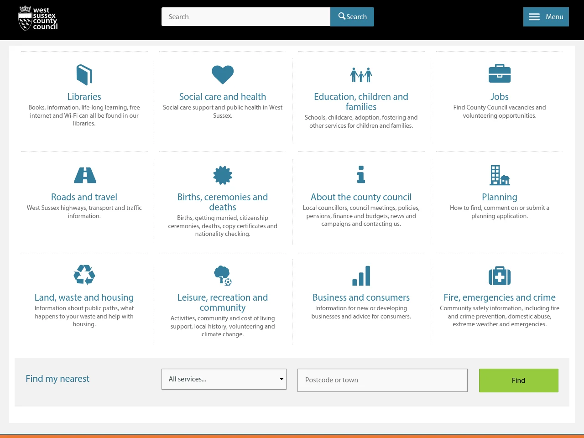Click text 'Find County Council vacancies and volunteering opportunities.'
The height and width of the screenshot is (438, 584).
point(500,112)
